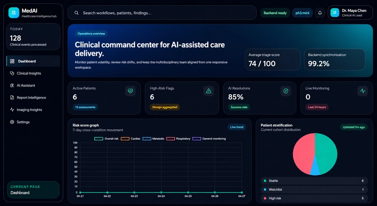The height and width of the screenshot is (206, 377).
Task: Click the Backend synchronization 99.2% card
Action: (x=335, y=60)
